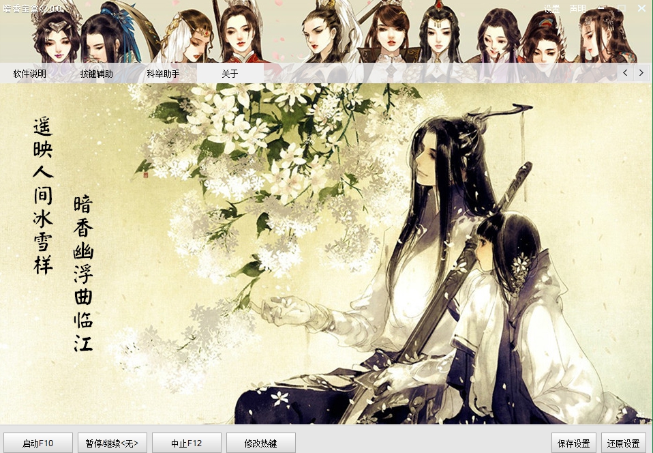The image size is (653, 453).
Task: Save settings with 保存设置
Action: (574, 443)
